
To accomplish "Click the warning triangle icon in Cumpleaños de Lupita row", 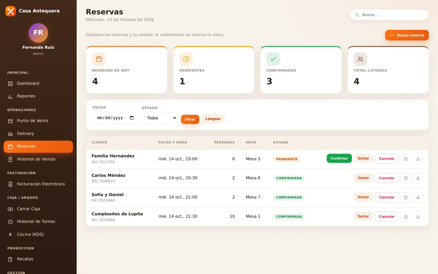I will (418, 217).
